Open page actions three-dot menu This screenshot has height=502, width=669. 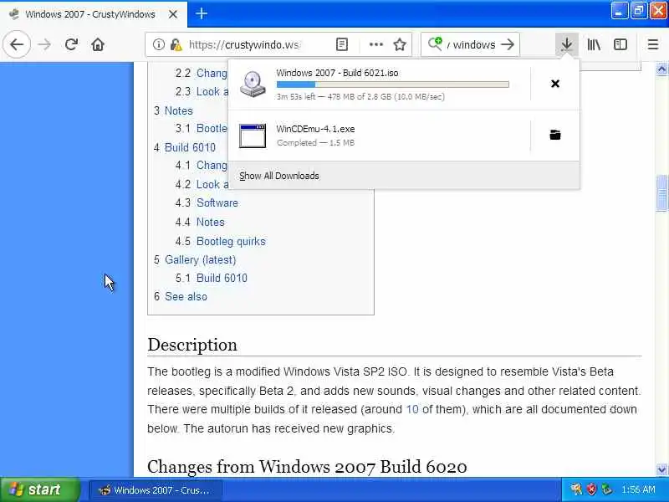(x=375, y=44)
